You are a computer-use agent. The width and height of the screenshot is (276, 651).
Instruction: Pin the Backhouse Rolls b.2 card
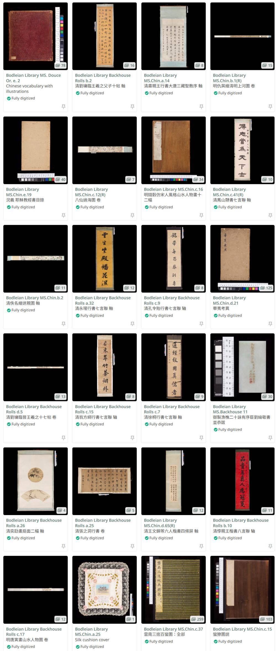[132, 106]
